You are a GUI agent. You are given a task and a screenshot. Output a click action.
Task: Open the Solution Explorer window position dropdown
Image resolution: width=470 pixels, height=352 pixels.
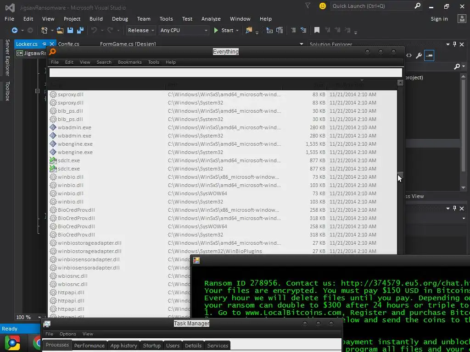tap(448, 44)
